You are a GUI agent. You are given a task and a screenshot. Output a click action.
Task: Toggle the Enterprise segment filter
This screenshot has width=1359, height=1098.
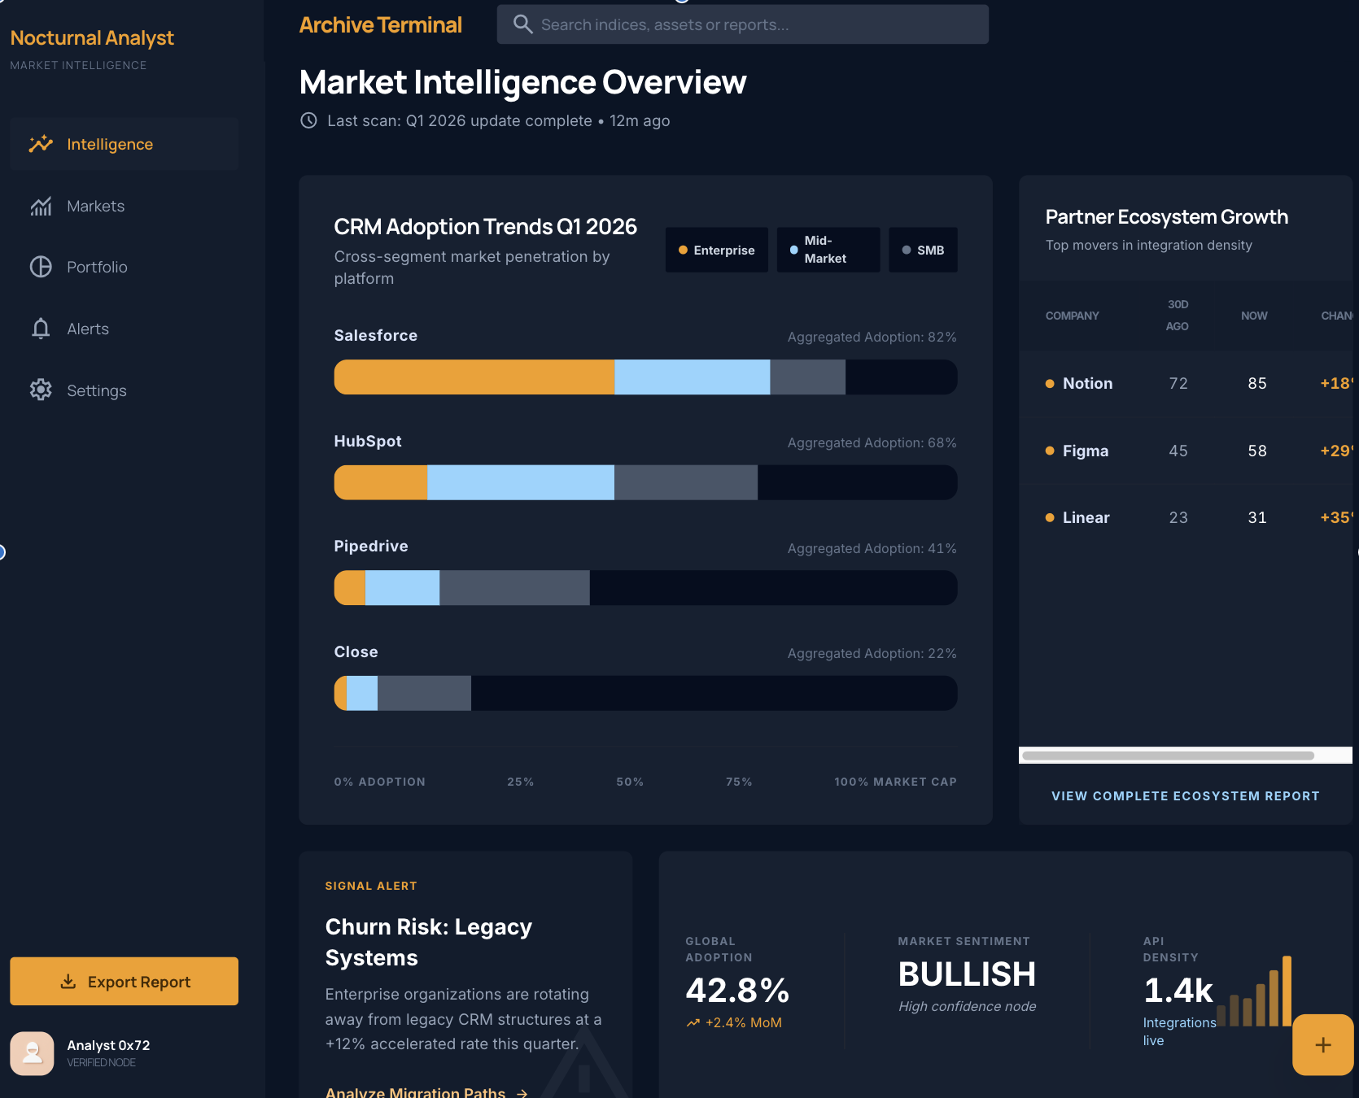pyautogui.click(x=716, y=250)
